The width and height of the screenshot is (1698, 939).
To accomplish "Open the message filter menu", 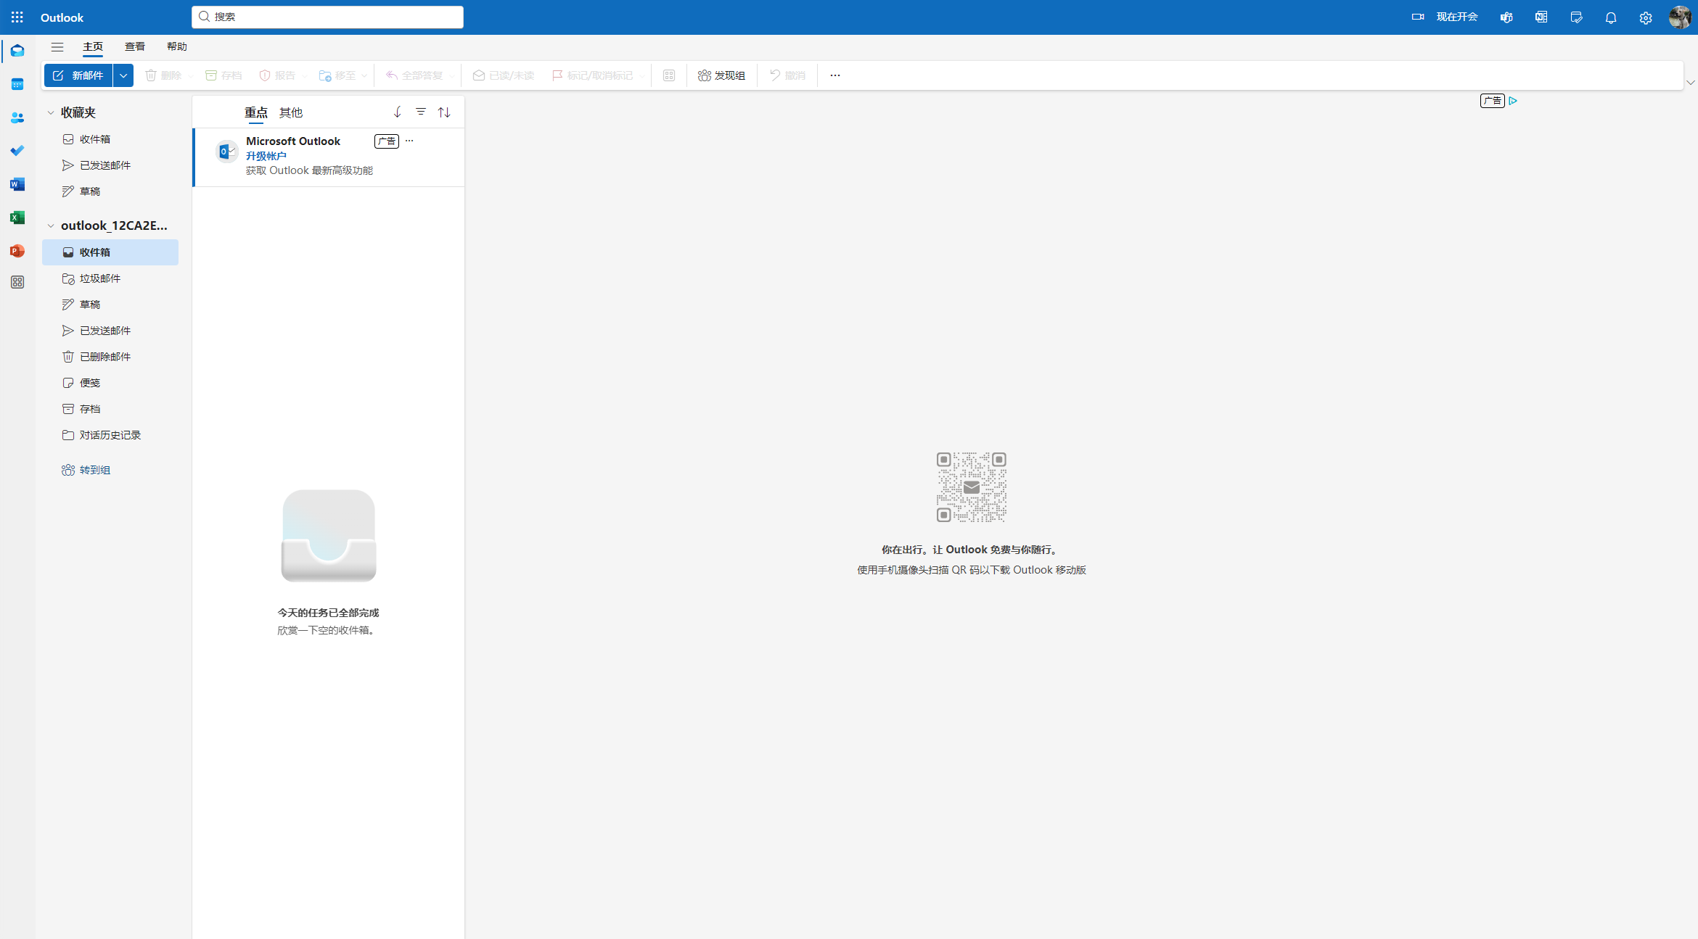I will (x=421, y=112).
